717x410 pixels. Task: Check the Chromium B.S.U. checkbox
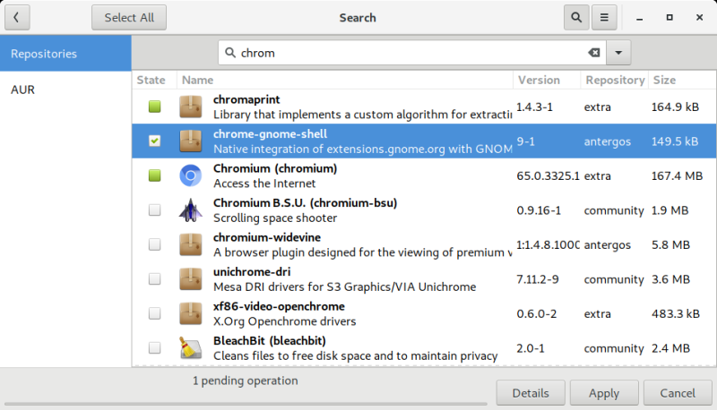[154, 210]
